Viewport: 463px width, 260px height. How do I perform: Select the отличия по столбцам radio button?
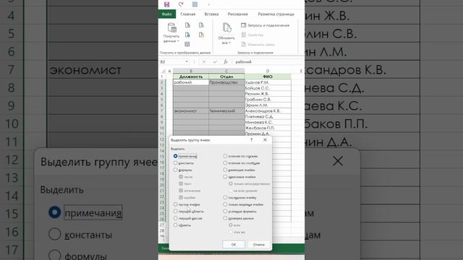(225, 163)
